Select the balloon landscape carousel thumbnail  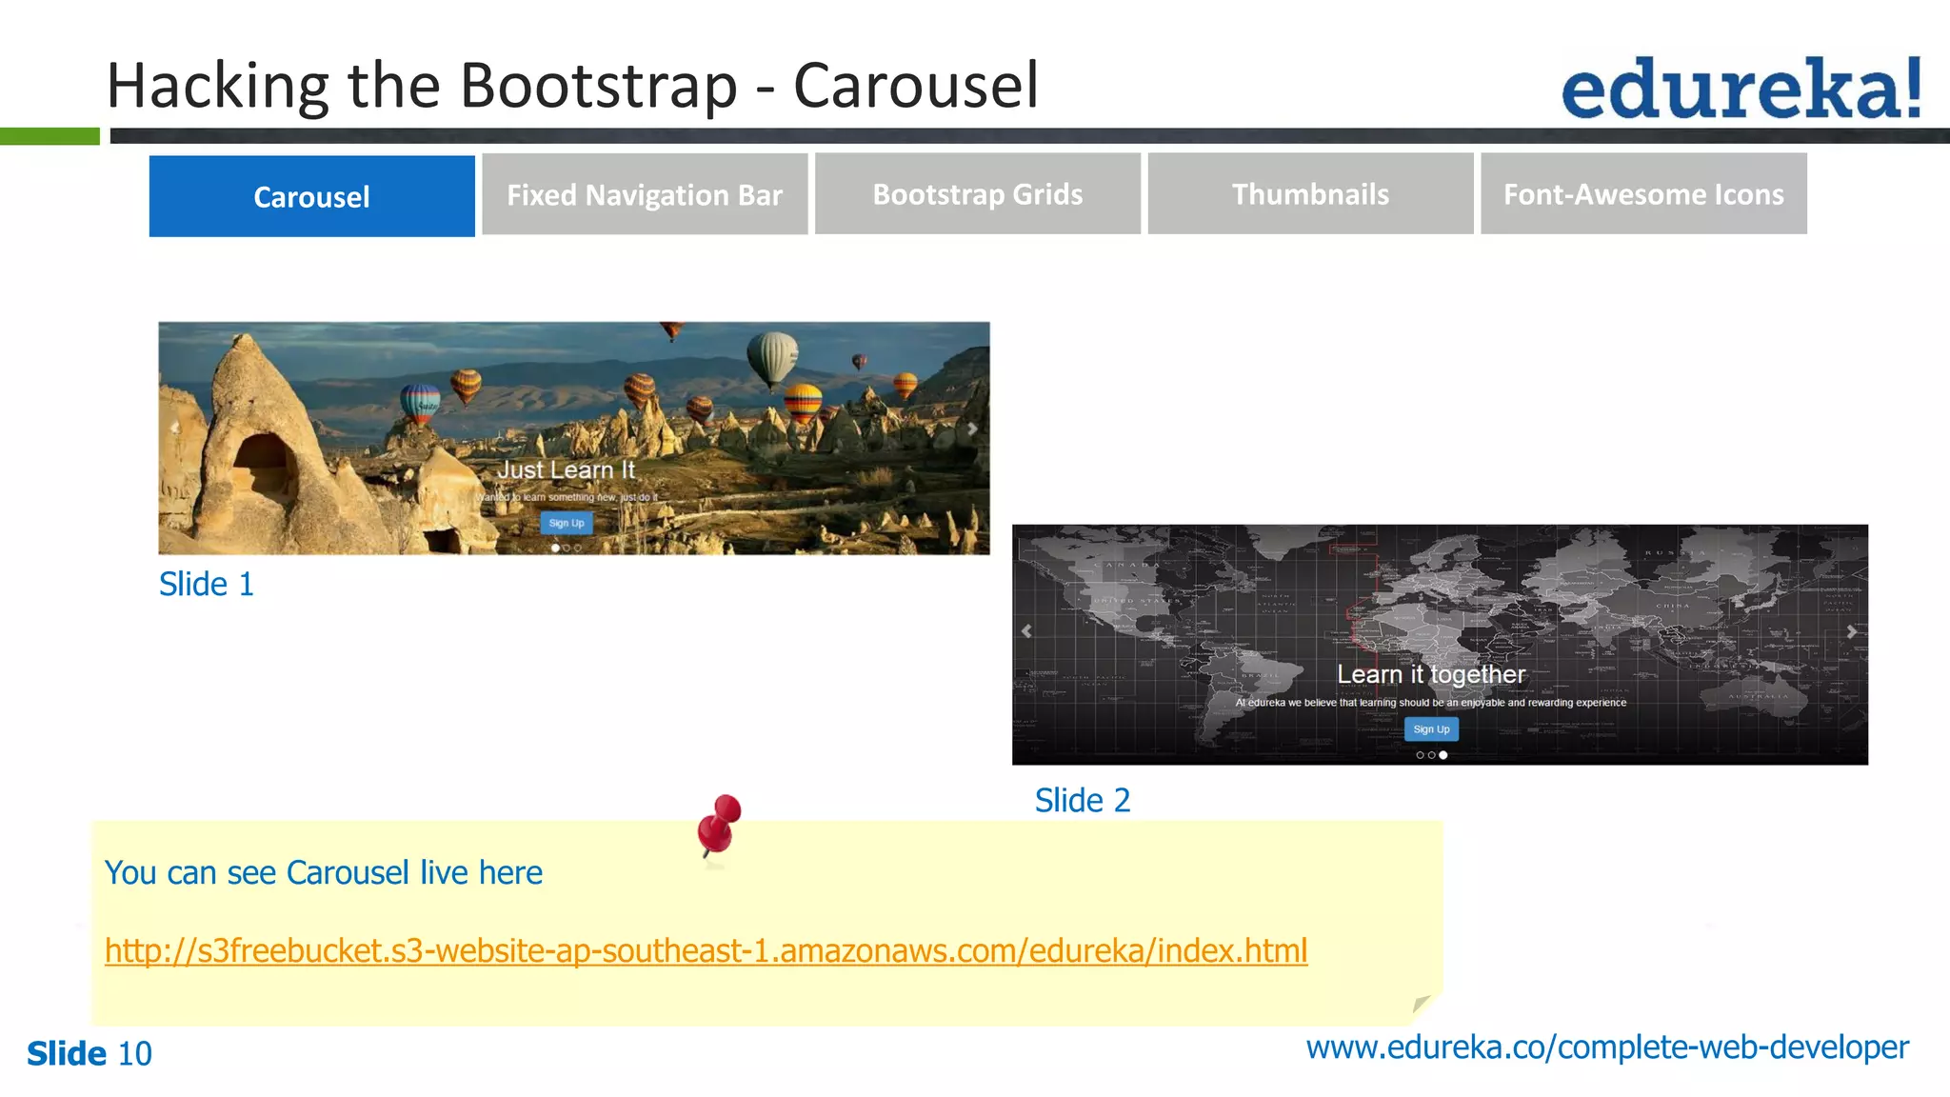pos(574,438)
